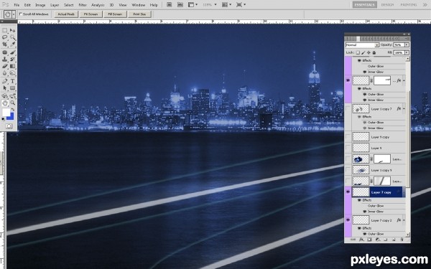The height and width of the screenshot is (269, 431).
Task: Open the Layer menu
Action: [x=55, y=5]
